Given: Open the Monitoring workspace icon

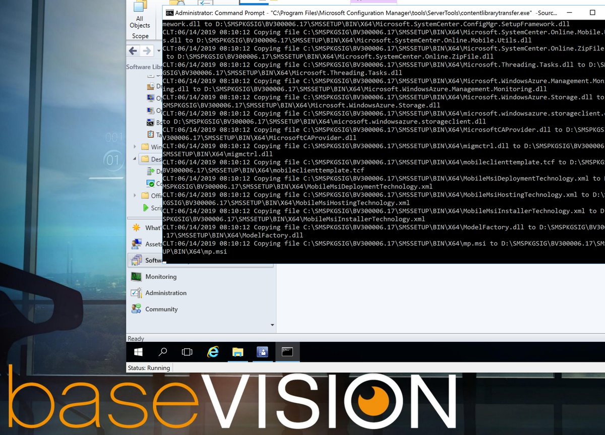Looking at the screenshot, I should point(136,277).
